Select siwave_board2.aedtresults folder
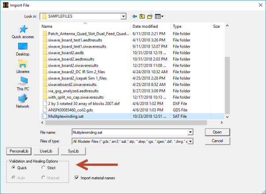The image size is (266, 194). tap(68, 59)
